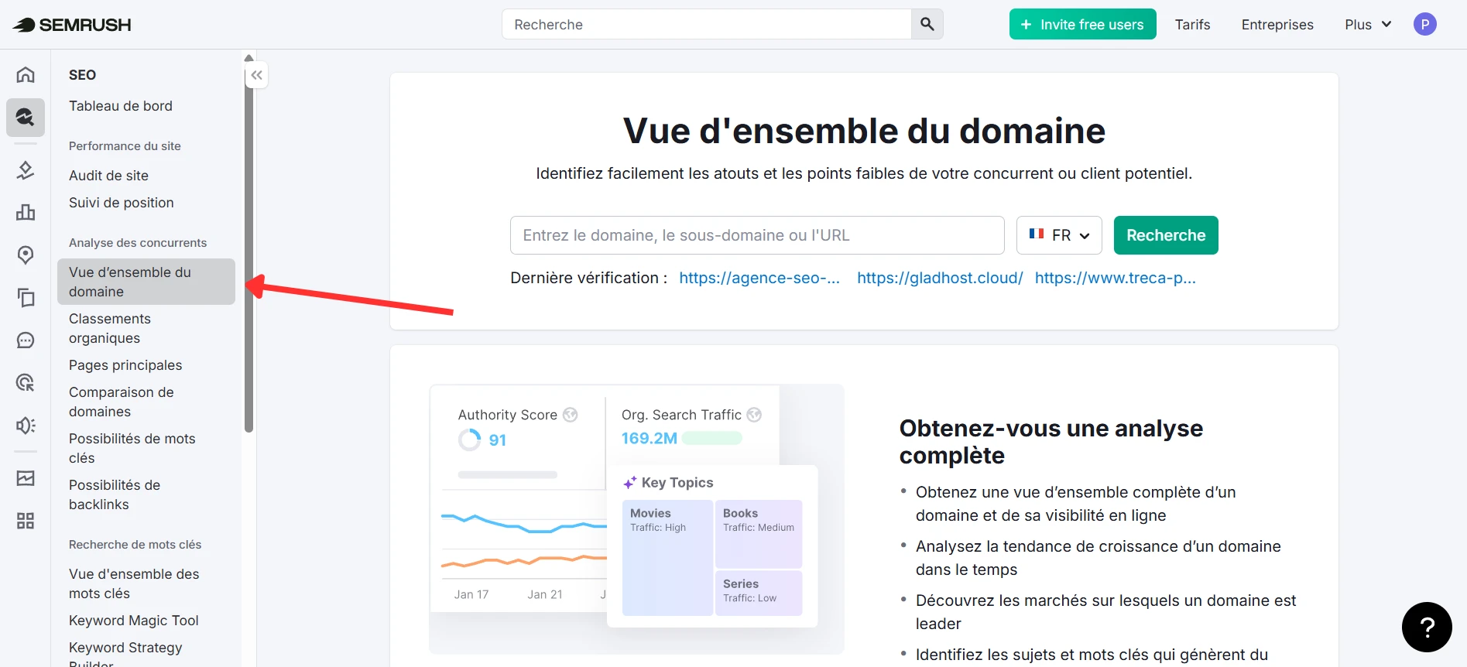Open the help question mark bubble
Image resolution: width=1467 pixels, height=667 pixels.
(x=1427, y=627)
